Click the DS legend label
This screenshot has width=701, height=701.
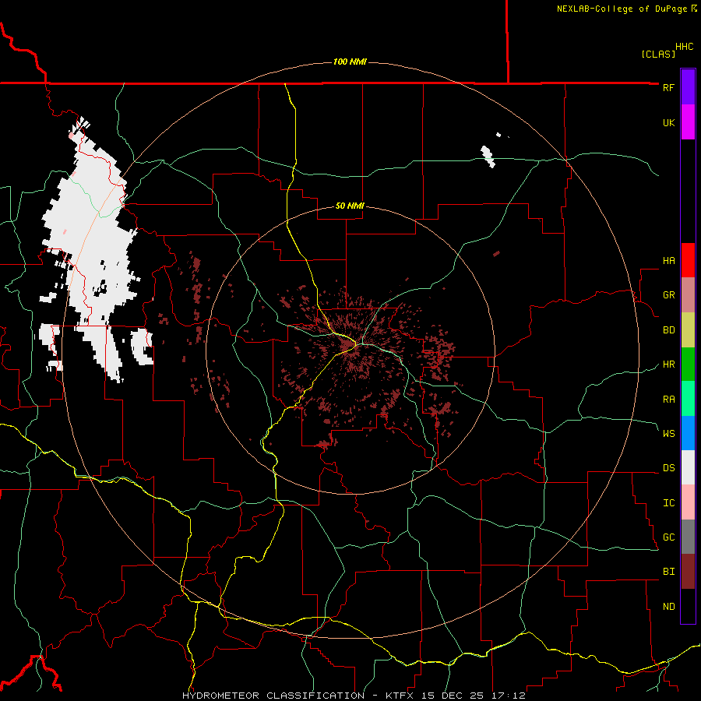click(668, 468)
